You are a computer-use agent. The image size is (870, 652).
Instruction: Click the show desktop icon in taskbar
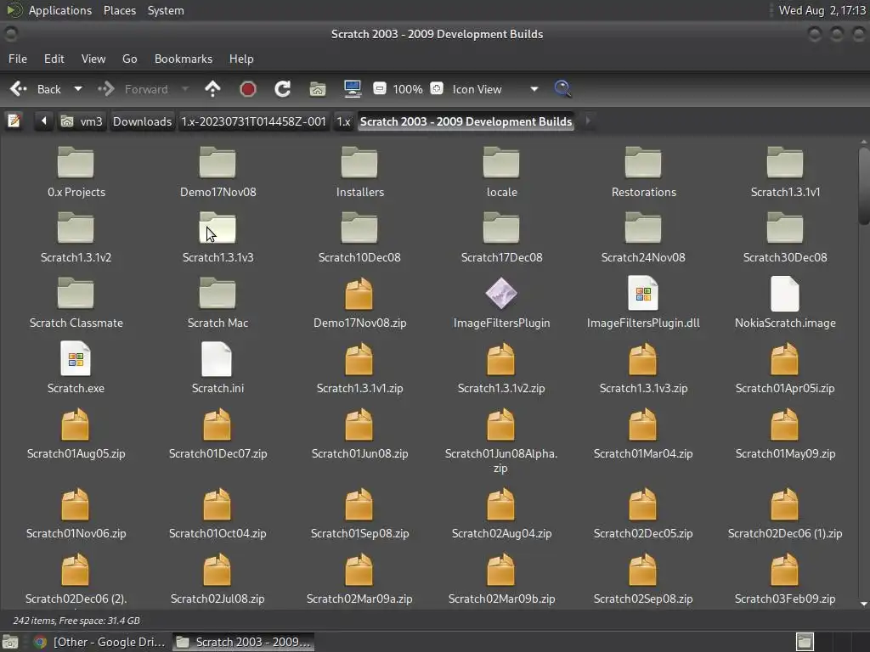tap(10, 642)
